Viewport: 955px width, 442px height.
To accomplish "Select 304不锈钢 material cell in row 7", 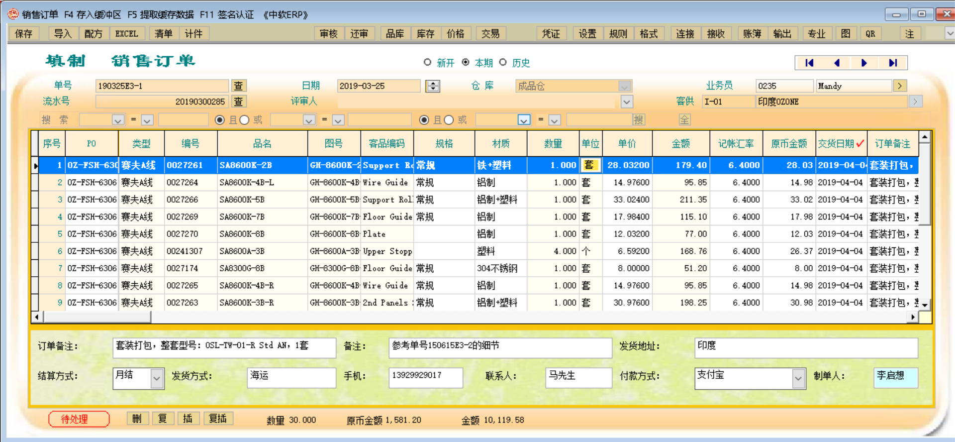I will (501, 268).
